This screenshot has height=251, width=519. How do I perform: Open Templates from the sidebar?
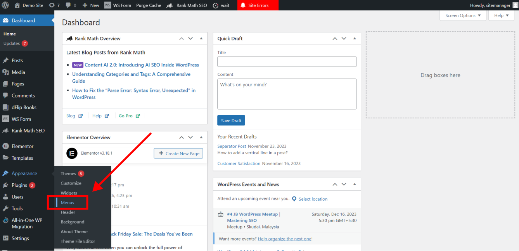click(22, 158)
